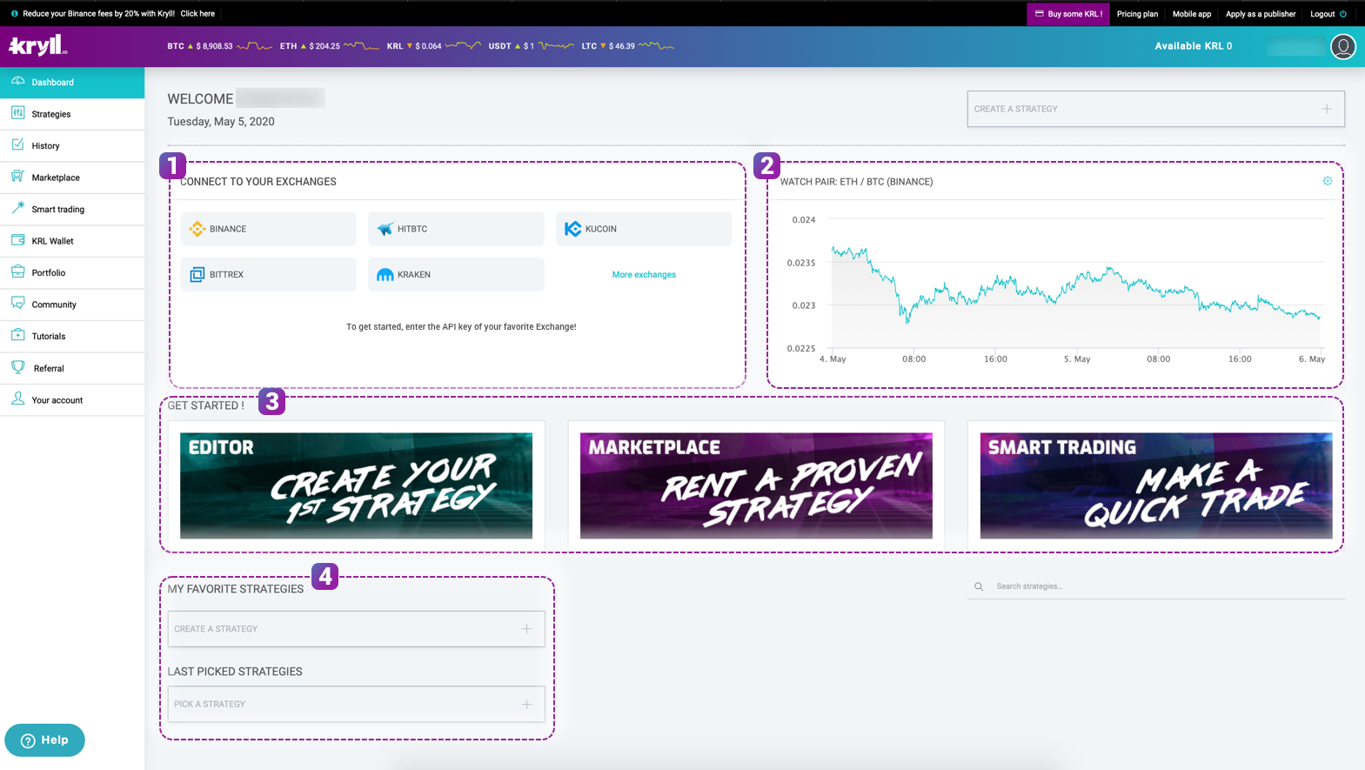Open Your account menu item
This screenshot has height=770, width=1365.
tap(72, 400)
